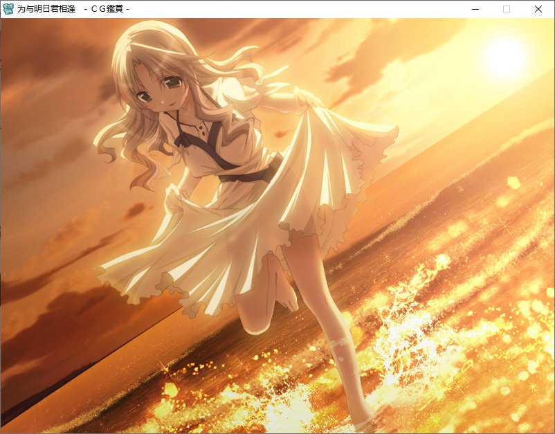This screenshot has height=434, width=555.
Task: Minimize the CG viewer window
Action: coord(475,9)
